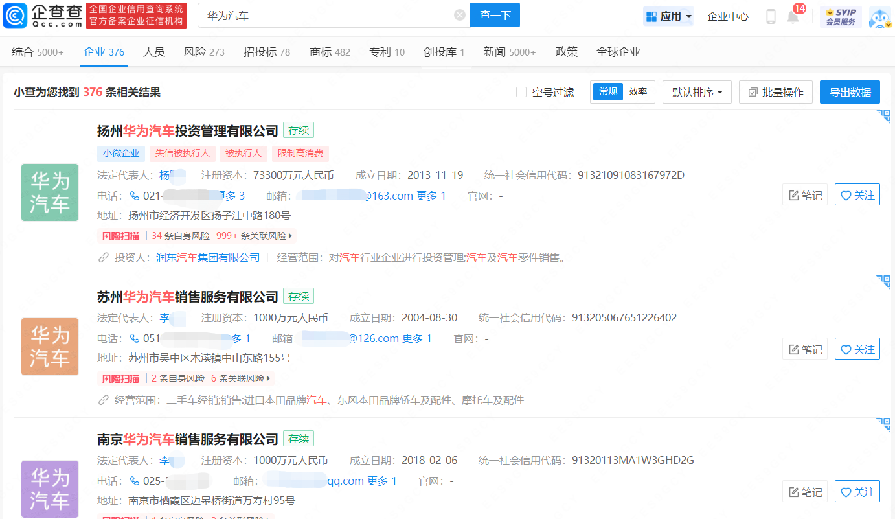Click 风险扫描 badge for 苏州华为汽车
The width and height of the screenshot is (895, 519).
(120, 378)
